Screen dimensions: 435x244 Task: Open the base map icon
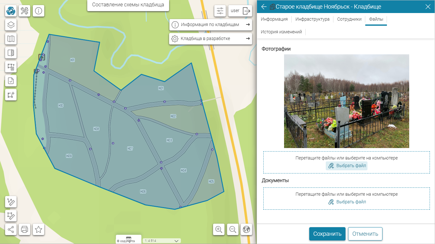coord(11,39)
